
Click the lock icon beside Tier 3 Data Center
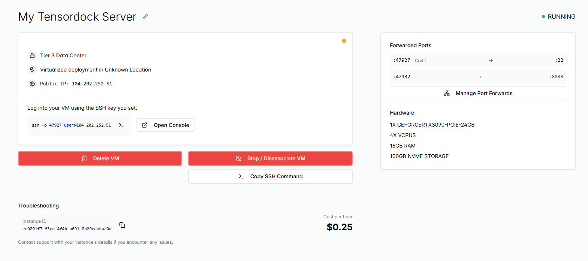click(x=32, y=55)
